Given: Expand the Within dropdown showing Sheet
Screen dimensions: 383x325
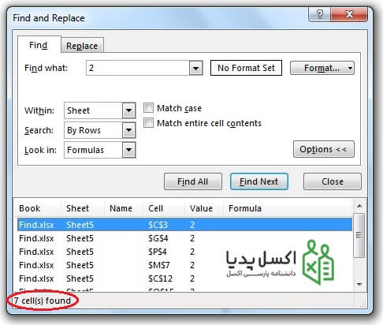Looking at the screenshot, I should click(128, 110).
